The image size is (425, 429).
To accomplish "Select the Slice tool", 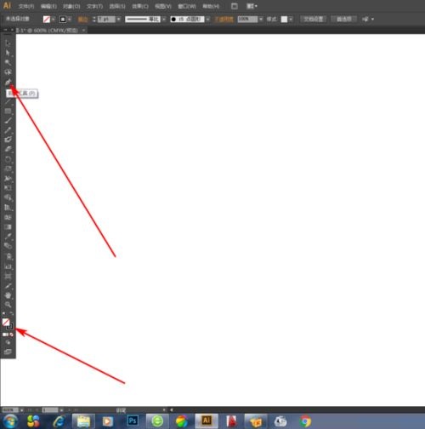I will pos(8,286).
